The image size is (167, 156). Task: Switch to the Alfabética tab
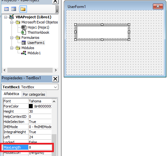[x=11, y=94]
